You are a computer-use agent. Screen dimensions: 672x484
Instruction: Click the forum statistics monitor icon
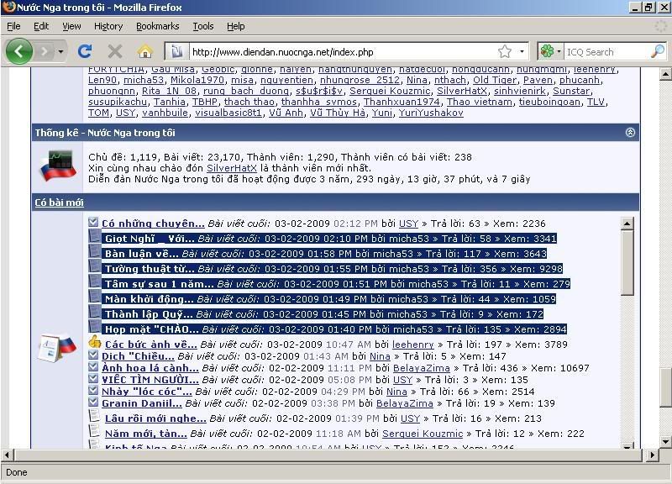(x=57, y=167)
